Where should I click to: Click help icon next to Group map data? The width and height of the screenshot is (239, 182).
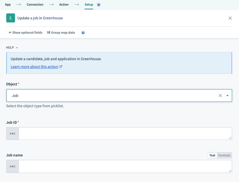pos(83,33)
